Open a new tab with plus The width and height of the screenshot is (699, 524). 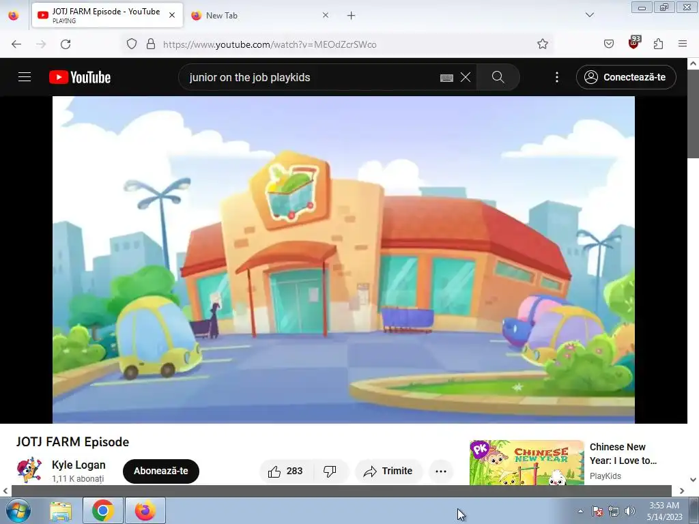pos(352,16)
